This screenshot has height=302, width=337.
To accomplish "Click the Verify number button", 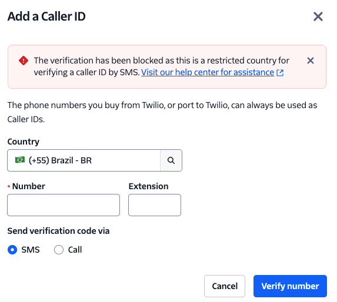I will pos(290,286).
